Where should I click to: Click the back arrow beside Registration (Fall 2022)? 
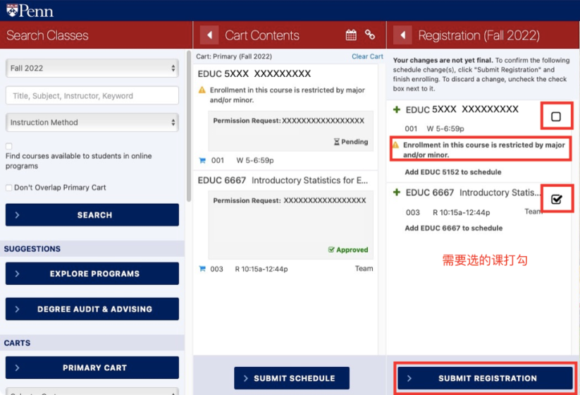click(x=402, y=35)
